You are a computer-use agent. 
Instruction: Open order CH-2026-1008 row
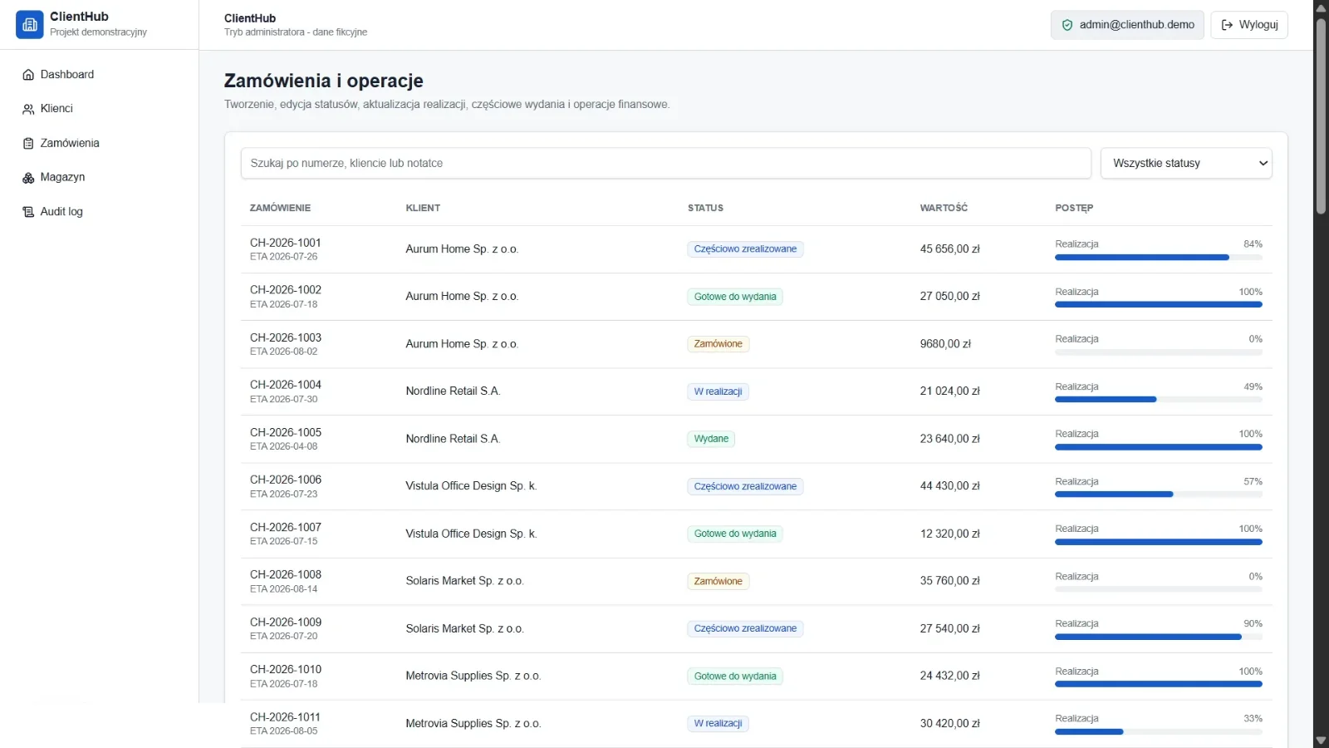756,582
